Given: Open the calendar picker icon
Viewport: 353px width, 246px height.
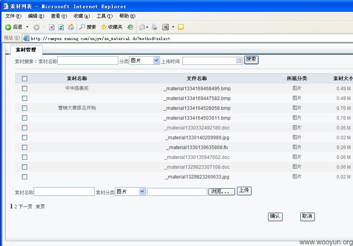Looking at the screenshot, I should click(239, 61).
